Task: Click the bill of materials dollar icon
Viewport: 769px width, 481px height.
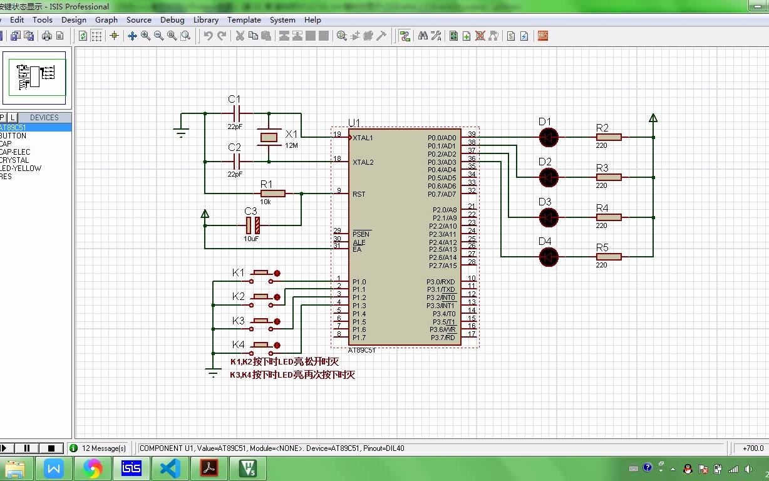Action: click(511, 36)
